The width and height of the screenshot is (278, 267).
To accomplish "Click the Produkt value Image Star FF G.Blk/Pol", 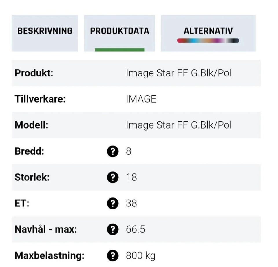I will (178, 73).
